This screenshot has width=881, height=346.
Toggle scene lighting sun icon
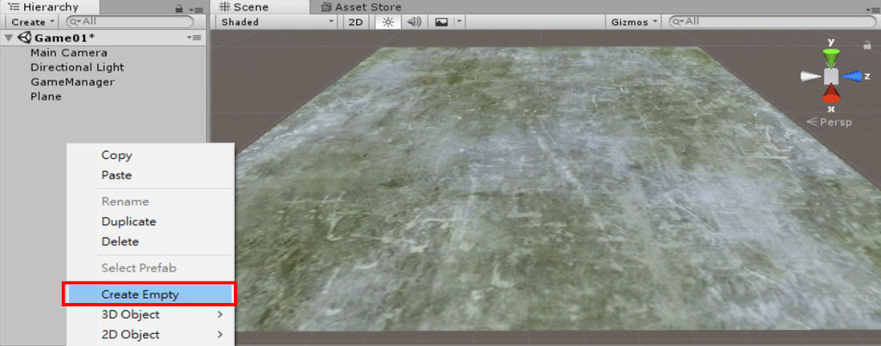point(388,21)
